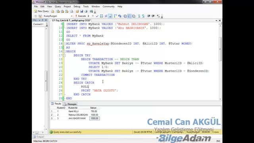The height and width of the screenshot is (143, 254).
Task: Open the Project menu
Action: pos(67,6)
